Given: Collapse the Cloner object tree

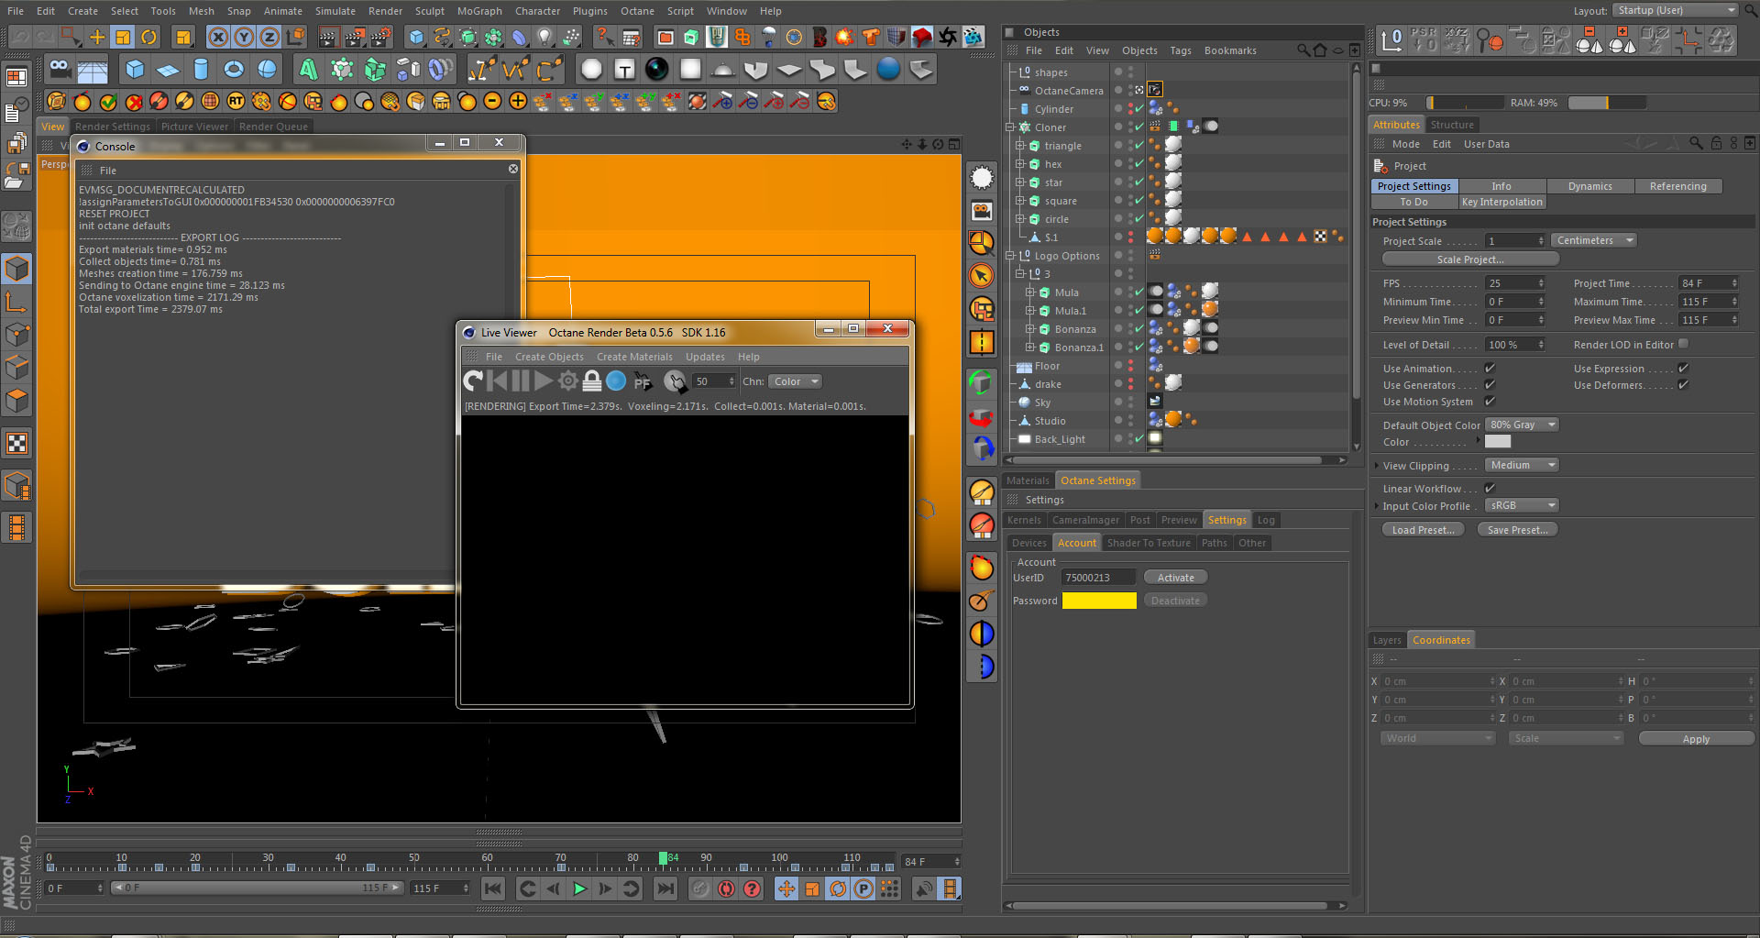Looking at the screenshot, I should point(1010,127).
